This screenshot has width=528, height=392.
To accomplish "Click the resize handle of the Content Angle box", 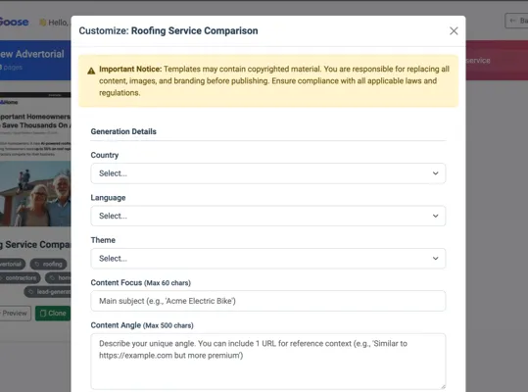I will (443, 387).
